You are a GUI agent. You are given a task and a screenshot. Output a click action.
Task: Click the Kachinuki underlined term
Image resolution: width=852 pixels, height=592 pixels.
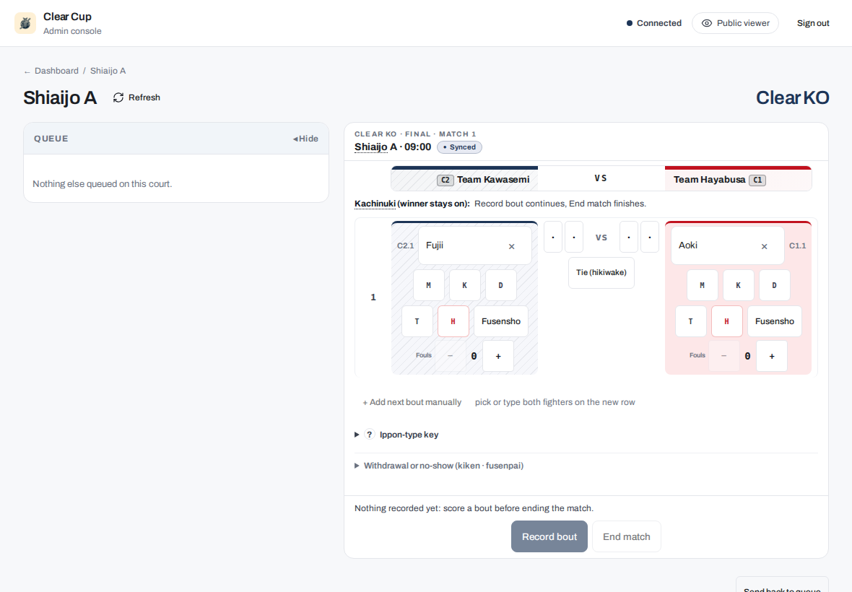(375, 204)
